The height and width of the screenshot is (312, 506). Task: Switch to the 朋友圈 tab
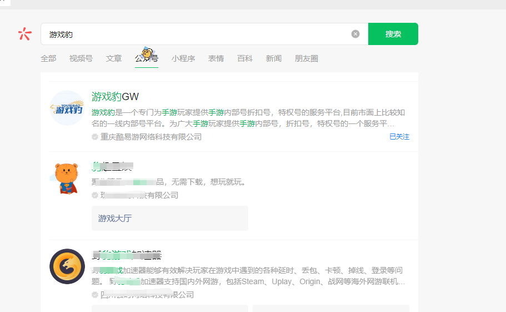(306, 58)
